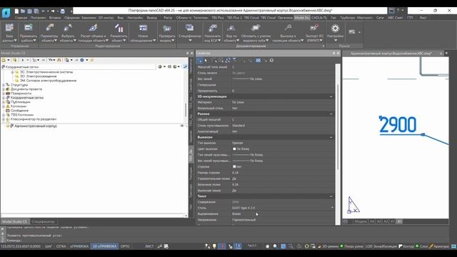
Task: Click the Save icon in quick access toolbar
Action: coord(29,11)
